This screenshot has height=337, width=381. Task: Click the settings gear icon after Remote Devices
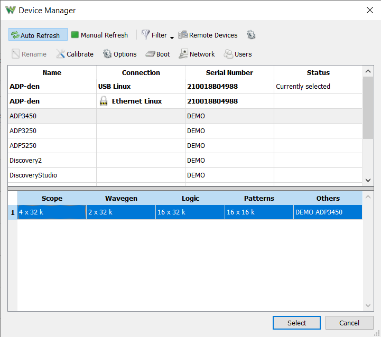[x=251, y=35]
